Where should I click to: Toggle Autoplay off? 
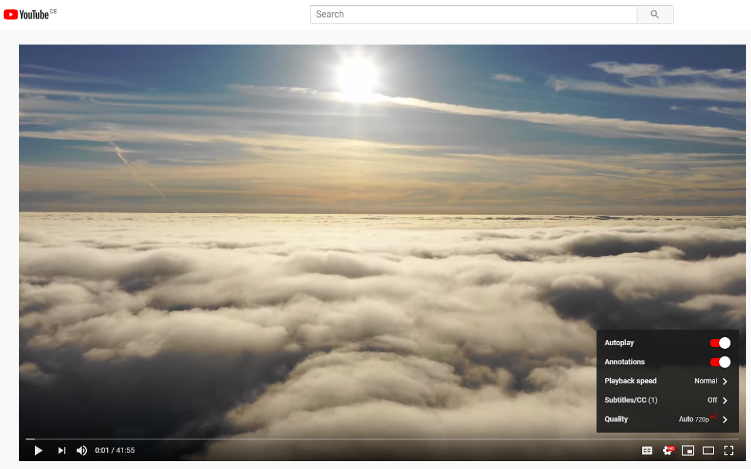[719, 342]
